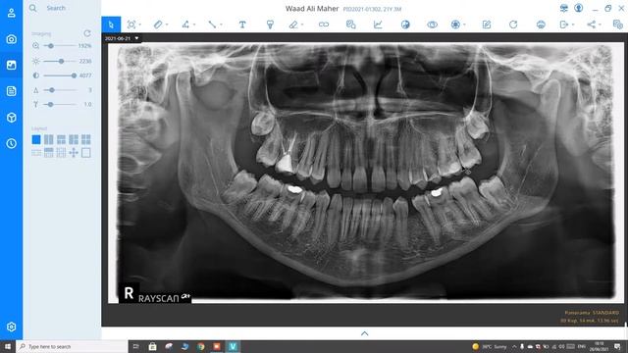This screenshot has width=628, height=353.
Task: Open settings gear at sidebar bottom
Action: [11, 327]
